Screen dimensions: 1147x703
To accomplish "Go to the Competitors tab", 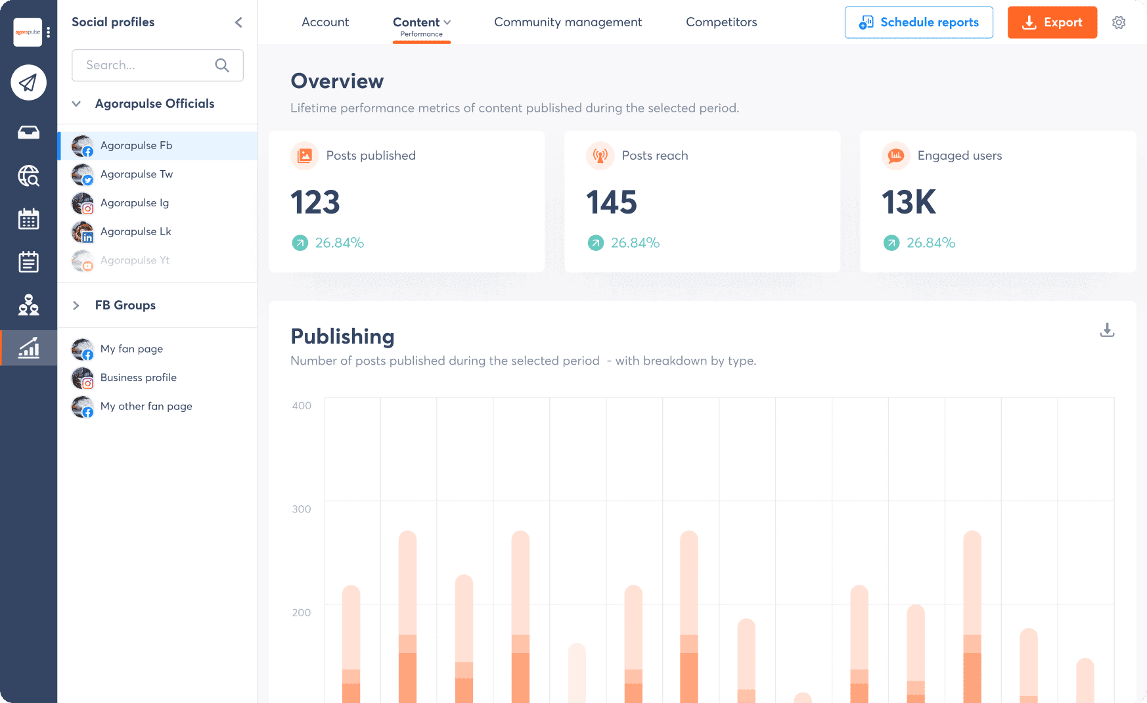I will pos(721,22).
